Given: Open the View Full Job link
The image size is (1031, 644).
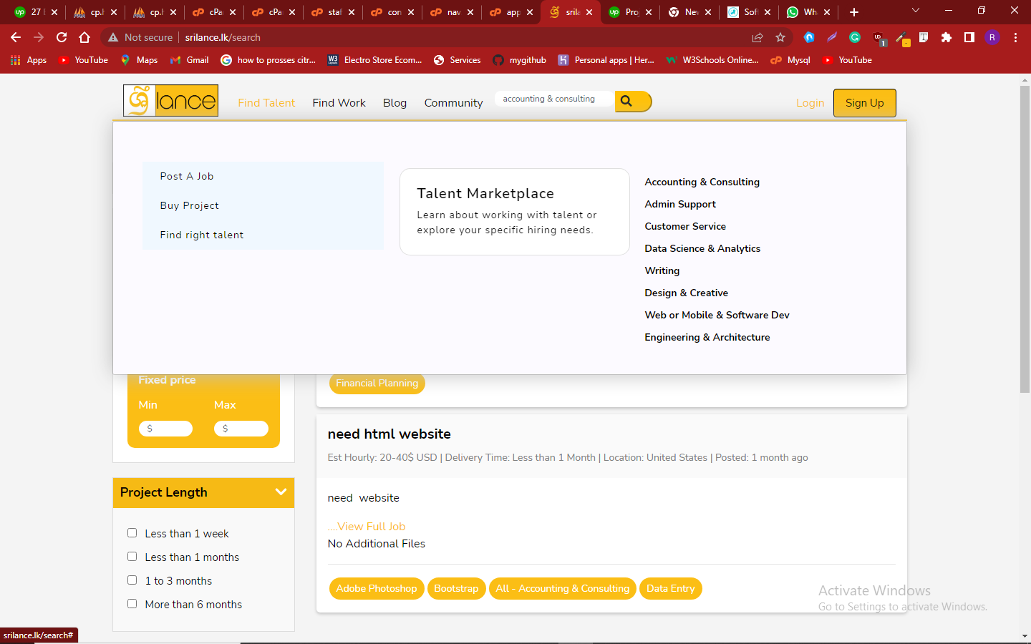Looking at the screenshot, I should click(367, 527).
